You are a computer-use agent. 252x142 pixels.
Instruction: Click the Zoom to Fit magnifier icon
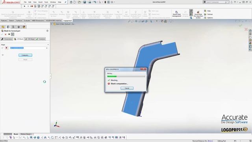pyautogui.click(x=129, y=21)
